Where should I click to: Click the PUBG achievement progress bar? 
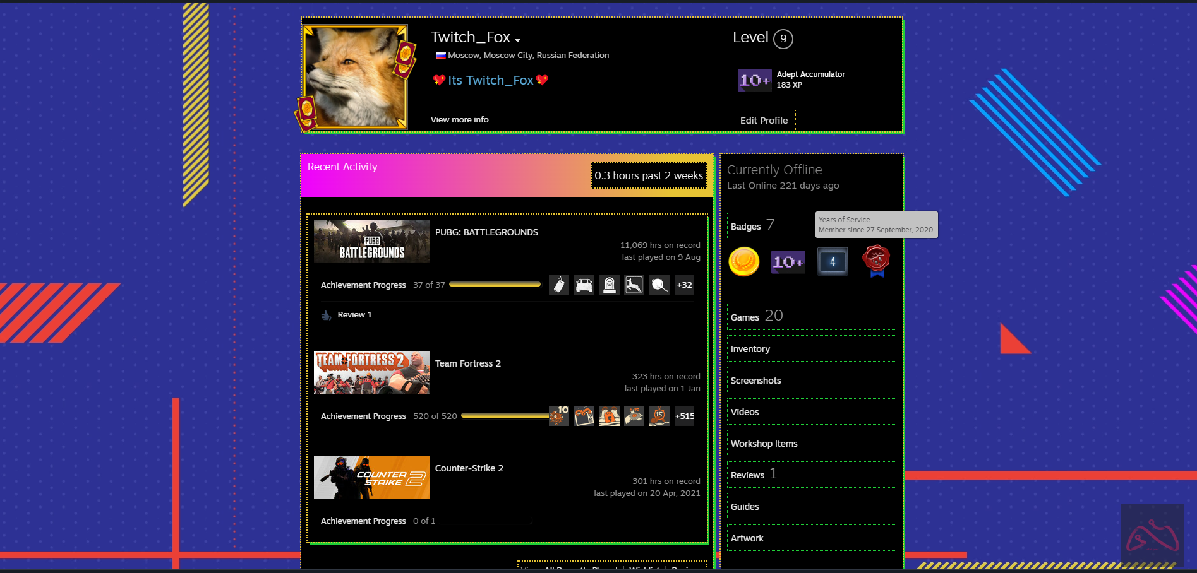coord(495,285)
